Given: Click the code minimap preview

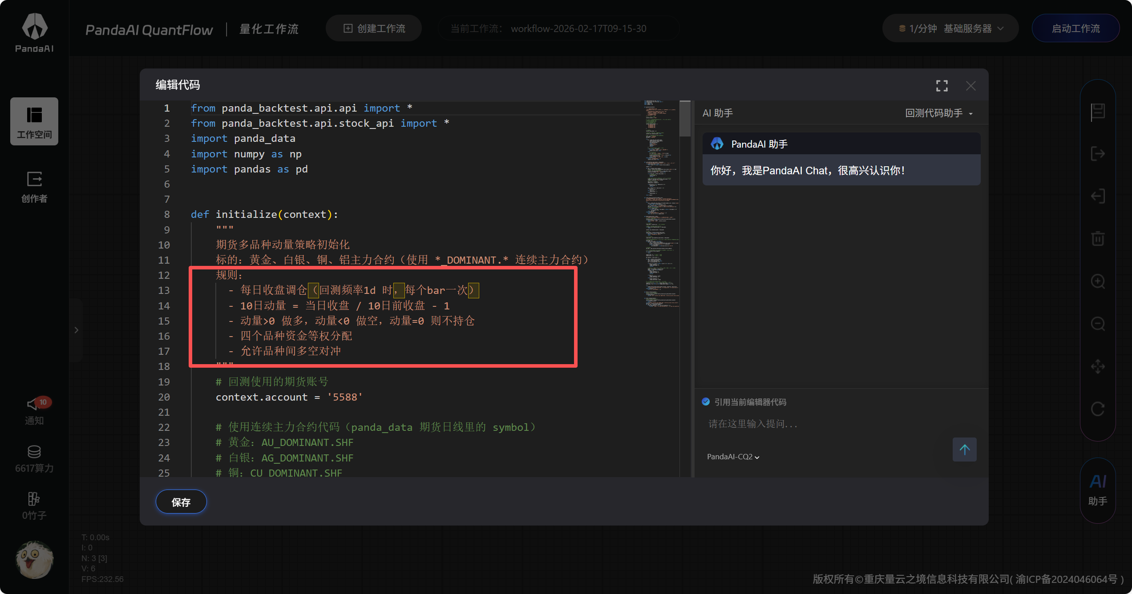Looking at the screenshot, I should pyautogui.click(x=662, y=204).
